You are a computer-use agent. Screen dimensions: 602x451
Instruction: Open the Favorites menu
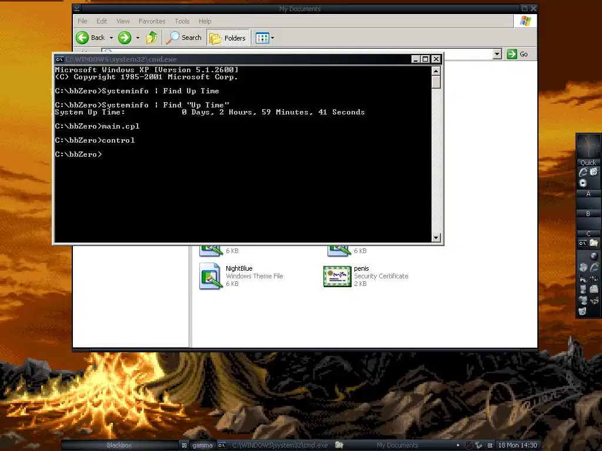click(x=152, y=21)
